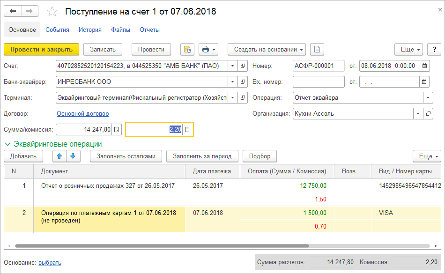Screen dimensions: 445x274
Task: Add document to favorites with star icon
Action: pos(53,12)
